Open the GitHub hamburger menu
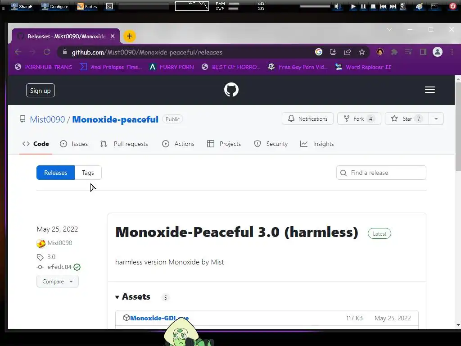This screenshot has height=346, width=461. (x=429, y=90)
